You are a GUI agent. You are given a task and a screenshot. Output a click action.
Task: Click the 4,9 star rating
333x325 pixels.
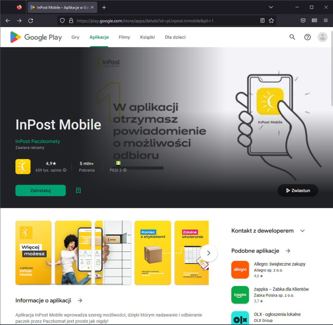[x=51, y=164]
